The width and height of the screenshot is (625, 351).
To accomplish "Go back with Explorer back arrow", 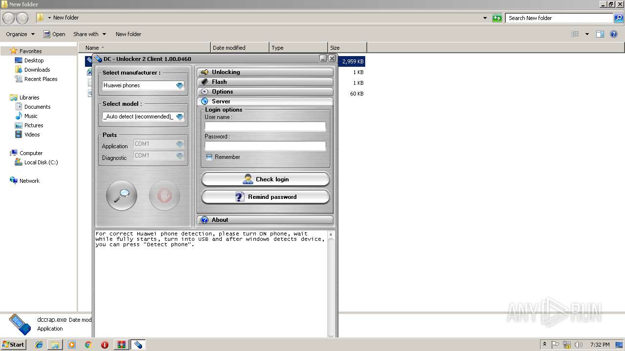I will click(x=9, y=18).
